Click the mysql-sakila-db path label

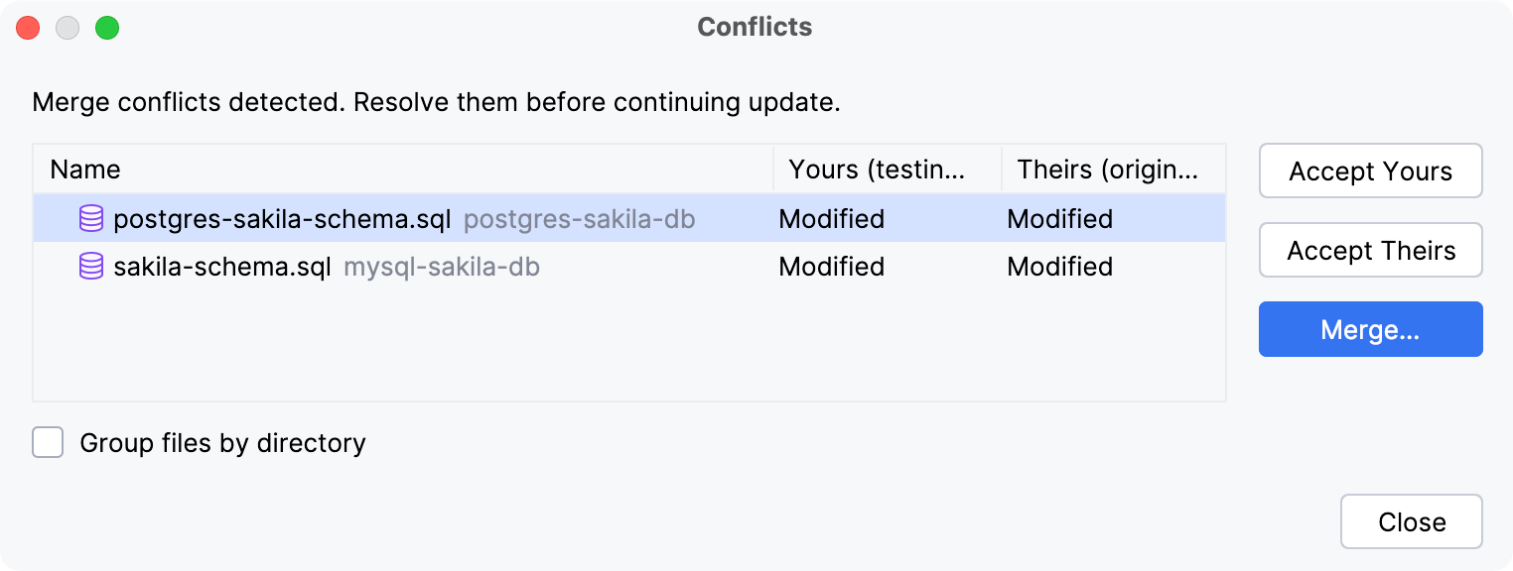tap(441, 267)
